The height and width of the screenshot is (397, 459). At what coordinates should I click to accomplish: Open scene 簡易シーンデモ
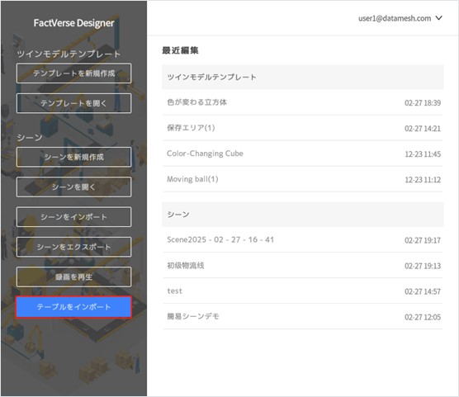(303, 316)
